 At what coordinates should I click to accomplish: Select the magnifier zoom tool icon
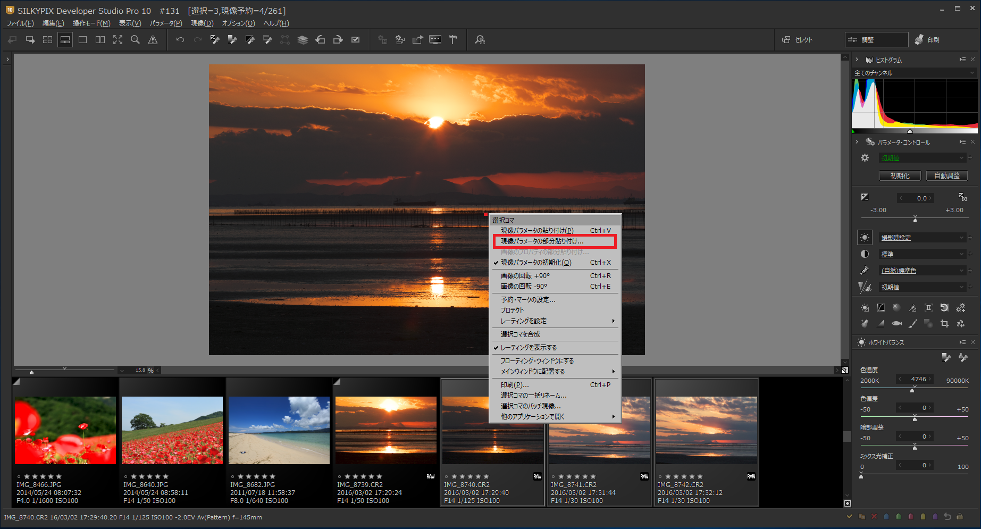[x=135, y=40]
